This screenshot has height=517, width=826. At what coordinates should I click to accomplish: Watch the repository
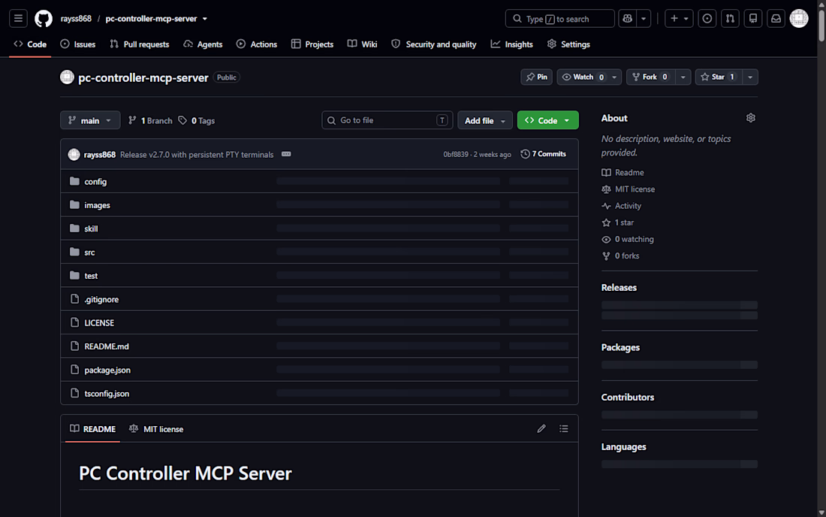(x=582, y=77)
